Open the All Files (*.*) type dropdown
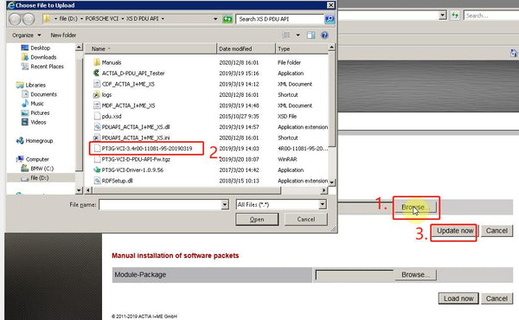 (x=323, y=205)
